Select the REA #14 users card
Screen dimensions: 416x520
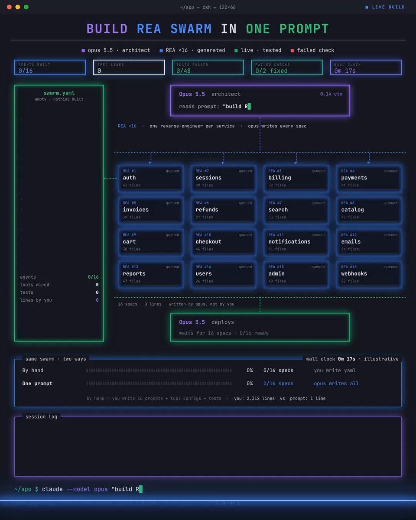(x=224, y=274)
